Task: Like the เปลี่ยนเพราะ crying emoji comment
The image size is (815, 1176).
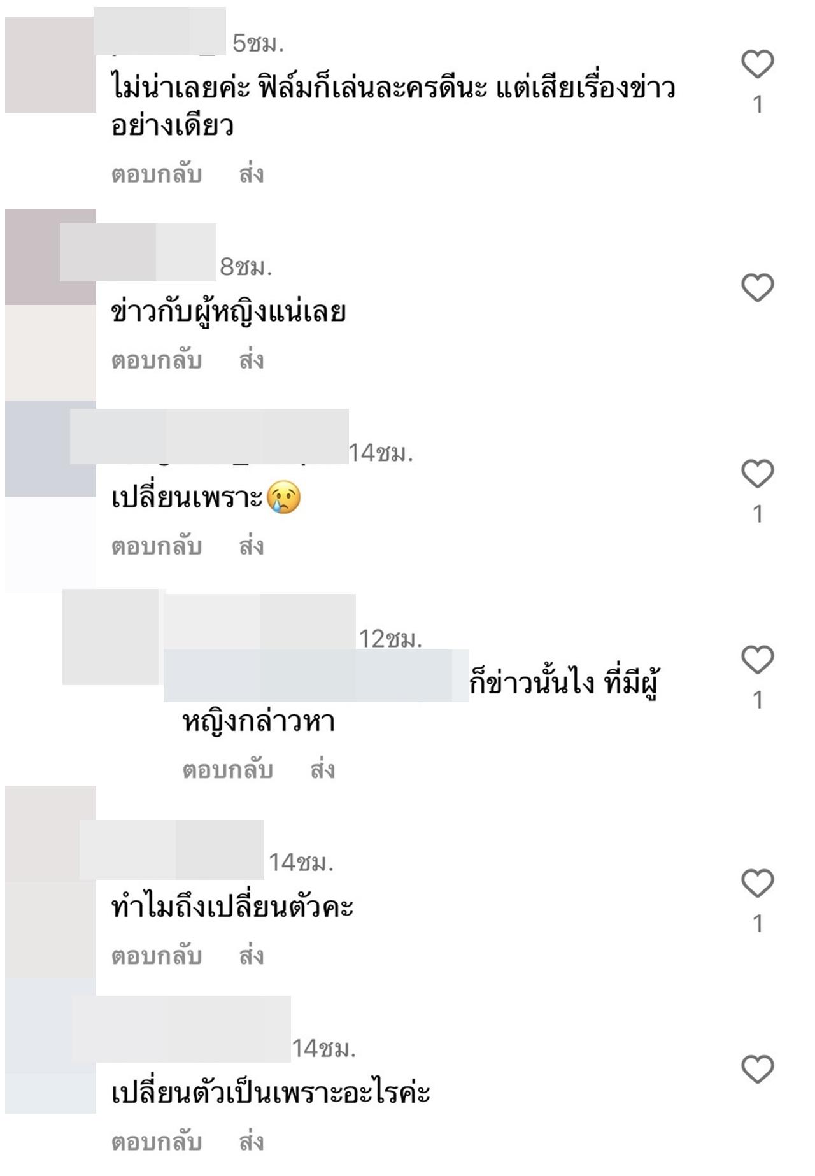Action: [x=757, y=474]
